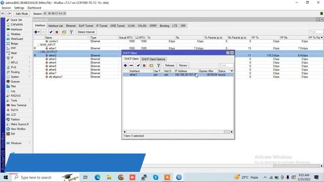The width and height of the screenshot is (324, 182).
Task: Open Quick Set in sidebar
Action: point(16,20)
